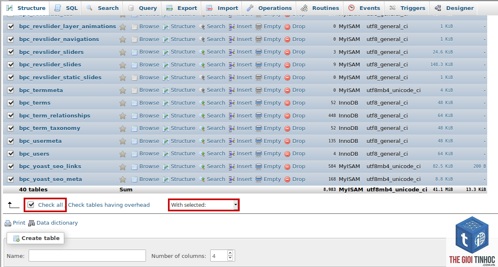
Task: Click Check tables having overhead link
Action: 109,205
